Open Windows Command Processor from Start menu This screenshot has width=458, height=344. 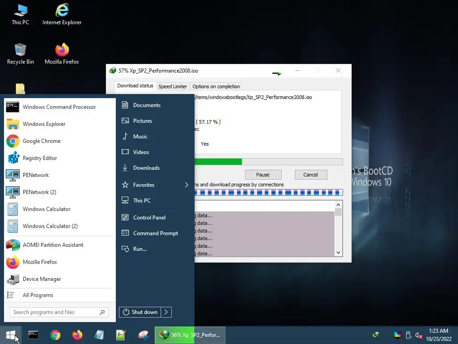59,107
